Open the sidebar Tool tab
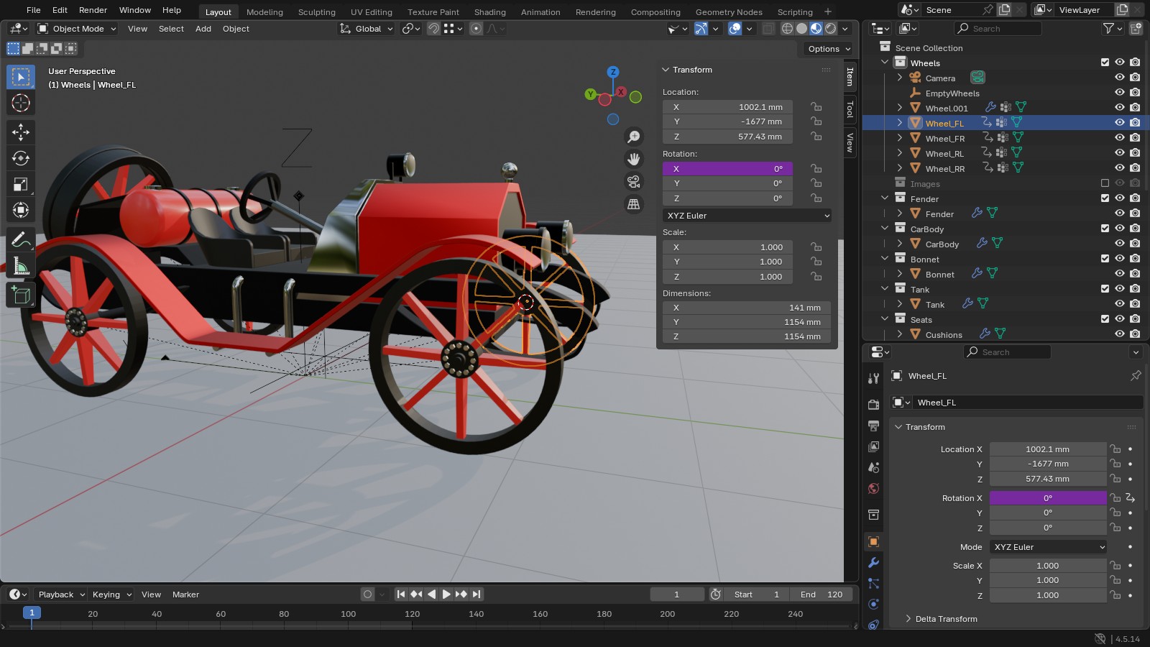Image resolution: width=1150 pixels, height=647 pixels. coord(850,109)
